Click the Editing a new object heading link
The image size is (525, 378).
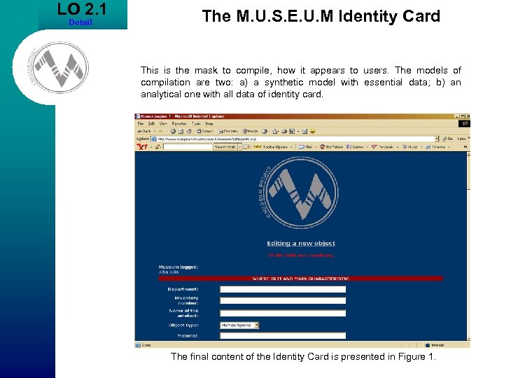pyautogui.click(x=301, y=244)
